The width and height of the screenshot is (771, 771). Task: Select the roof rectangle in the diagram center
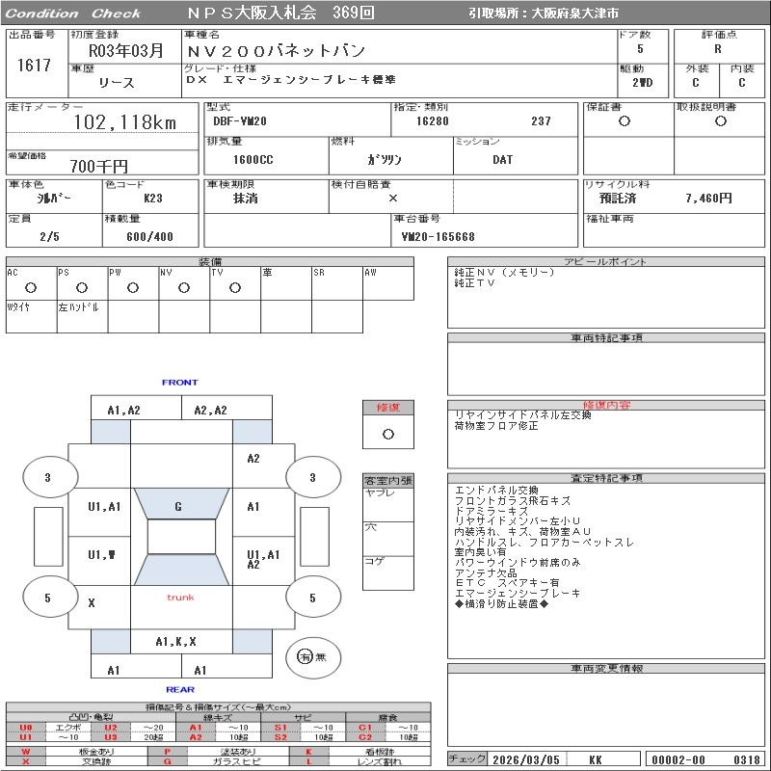point(181,537)
